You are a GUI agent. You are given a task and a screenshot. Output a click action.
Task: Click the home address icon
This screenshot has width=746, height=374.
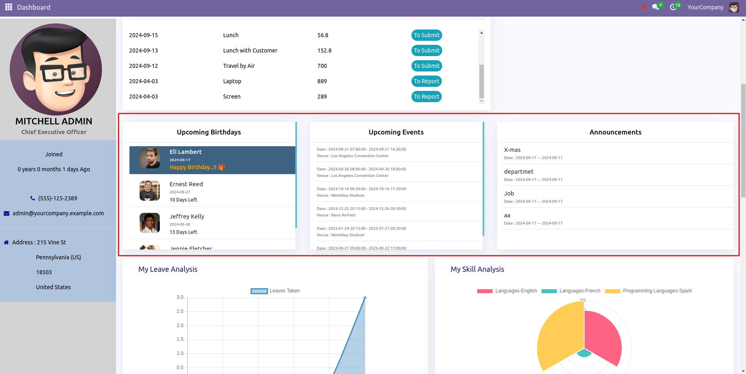[6, 242]
